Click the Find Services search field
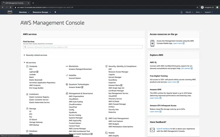Image resolution: width=220 pixels, height=137 pixels. 83,47
